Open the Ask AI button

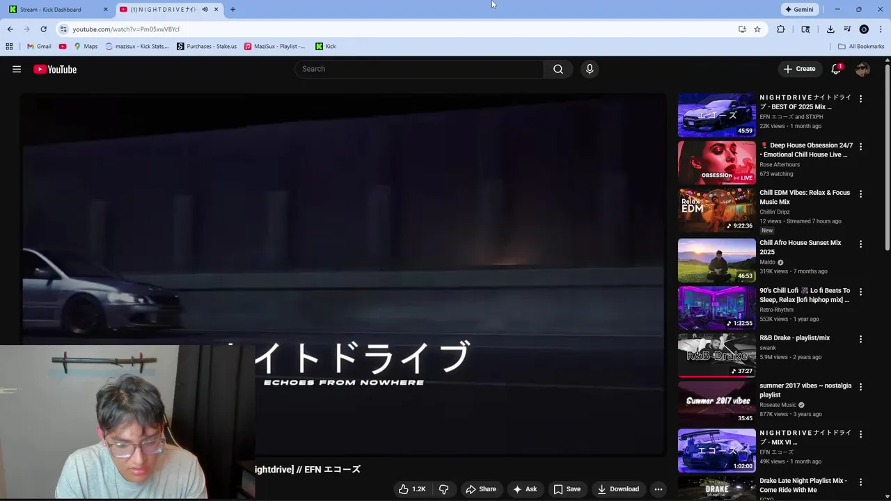tap(525, 489)
